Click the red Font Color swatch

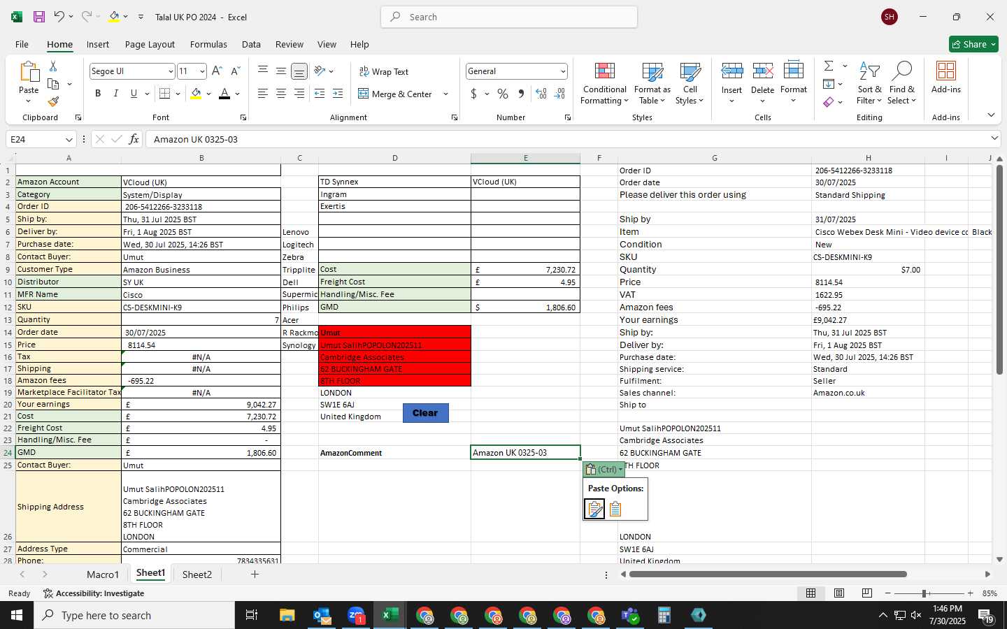click(x=224, y=94)
